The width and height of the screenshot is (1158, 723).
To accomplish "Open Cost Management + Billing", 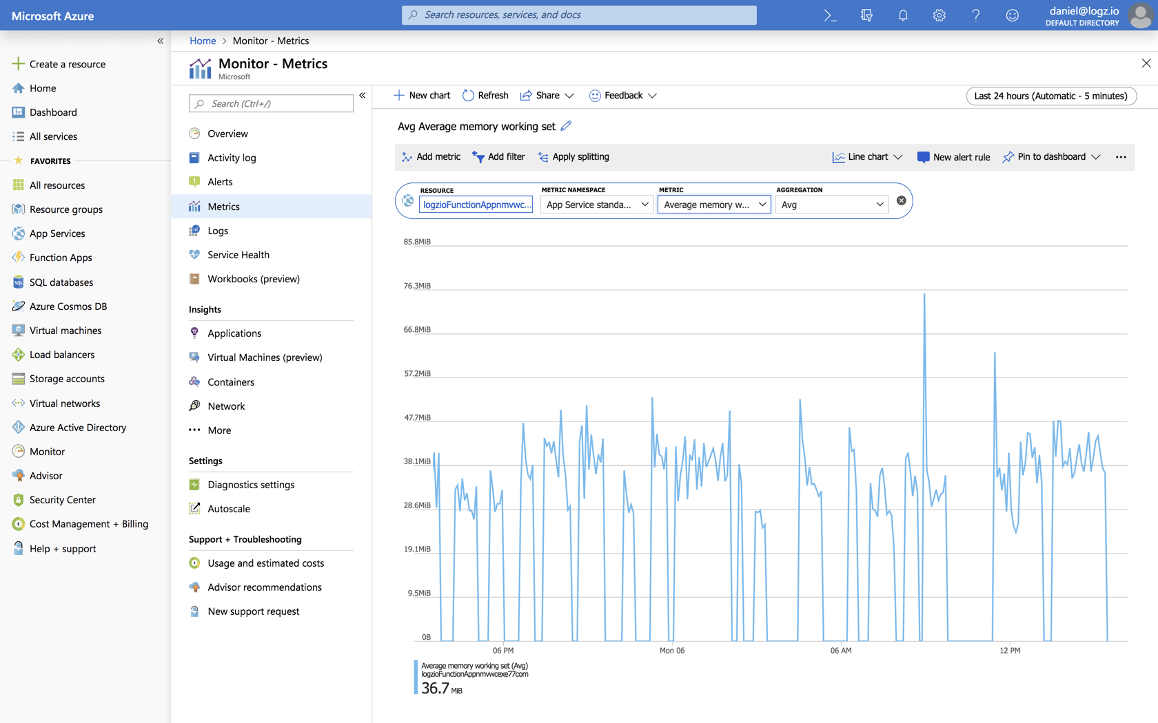I will 80,524.
